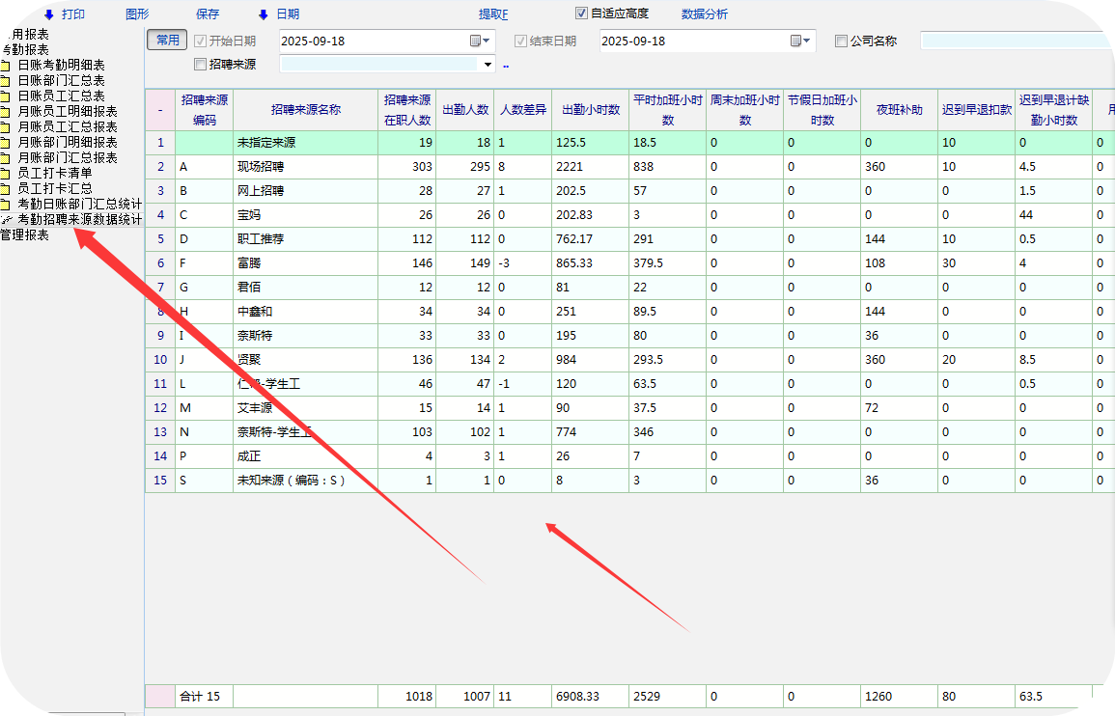
Task: Toggle the 自适应高度 checkbox
Action: pos(581,14)
